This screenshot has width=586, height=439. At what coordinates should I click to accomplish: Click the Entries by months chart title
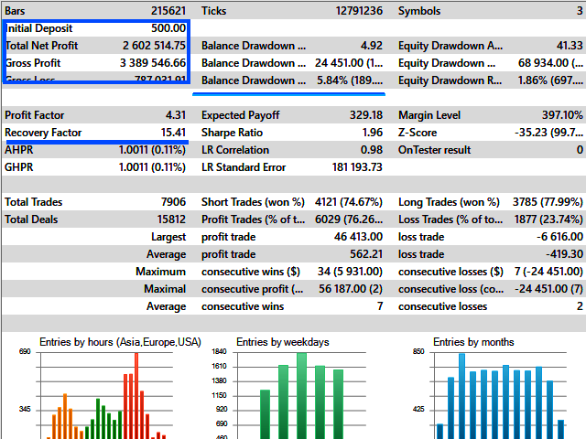[473, 342]
